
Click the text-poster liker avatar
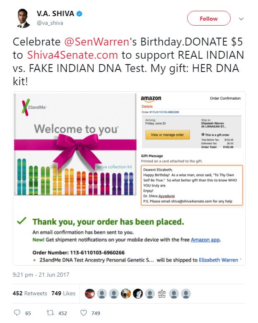click(162, 294)
